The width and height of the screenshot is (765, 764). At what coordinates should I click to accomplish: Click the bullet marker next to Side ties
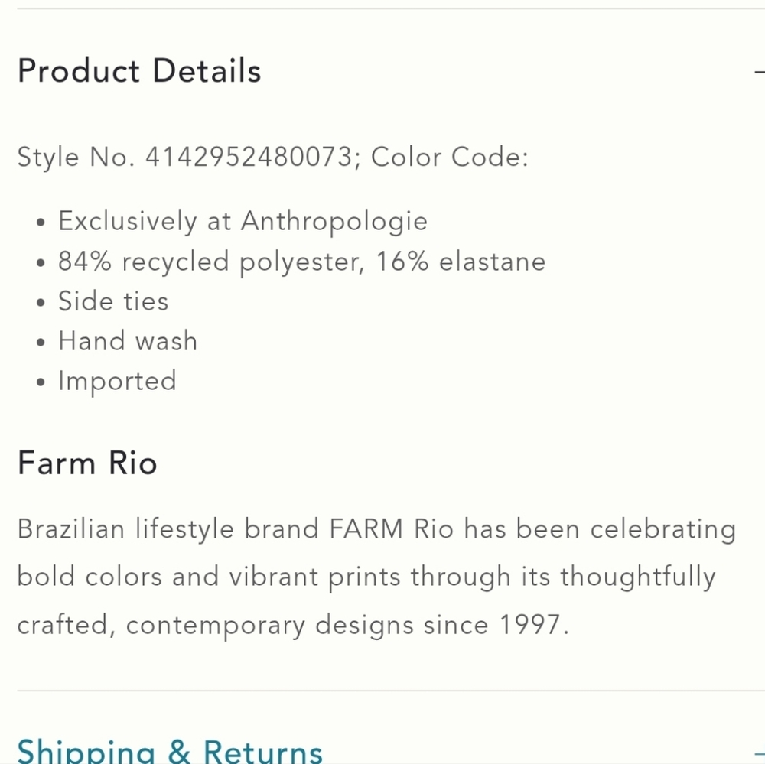[41, 301]
